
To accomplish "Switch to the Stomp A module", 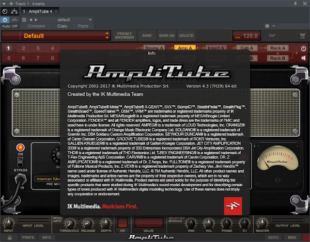I will 154,48.
